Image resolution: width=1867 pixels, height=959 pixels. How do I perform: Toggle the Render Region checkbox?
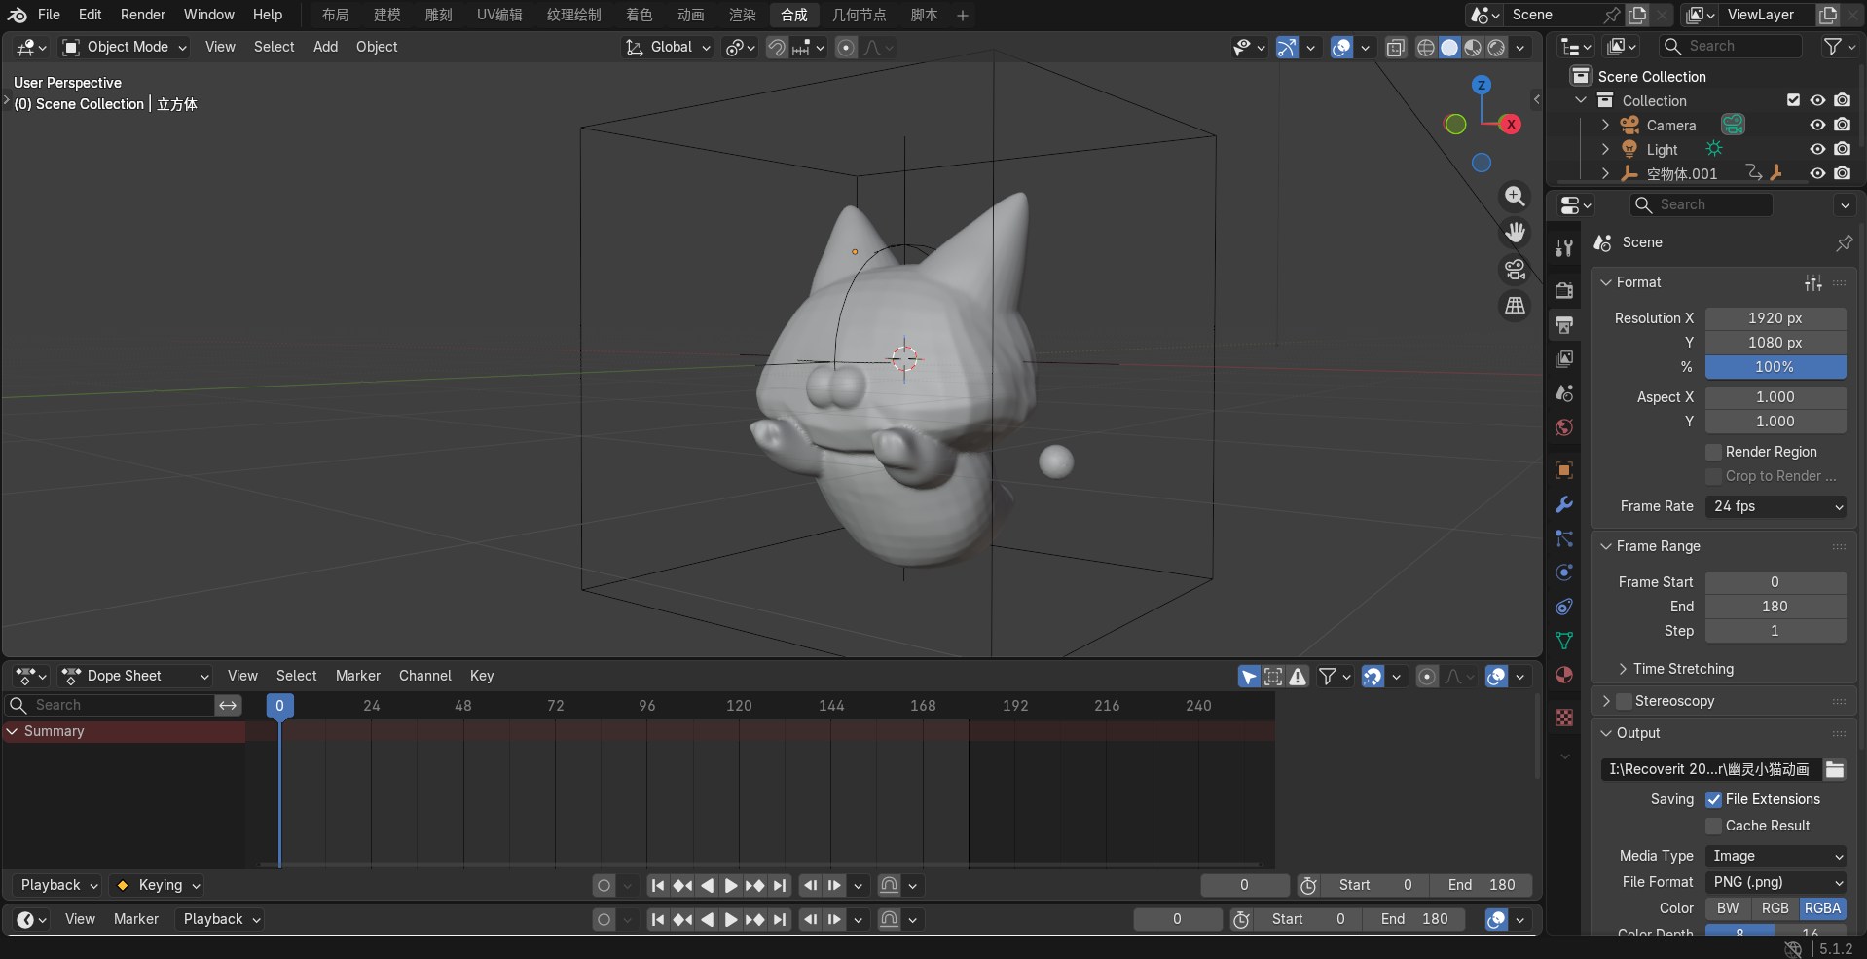pyautogui.click(x=1714, y=452)
